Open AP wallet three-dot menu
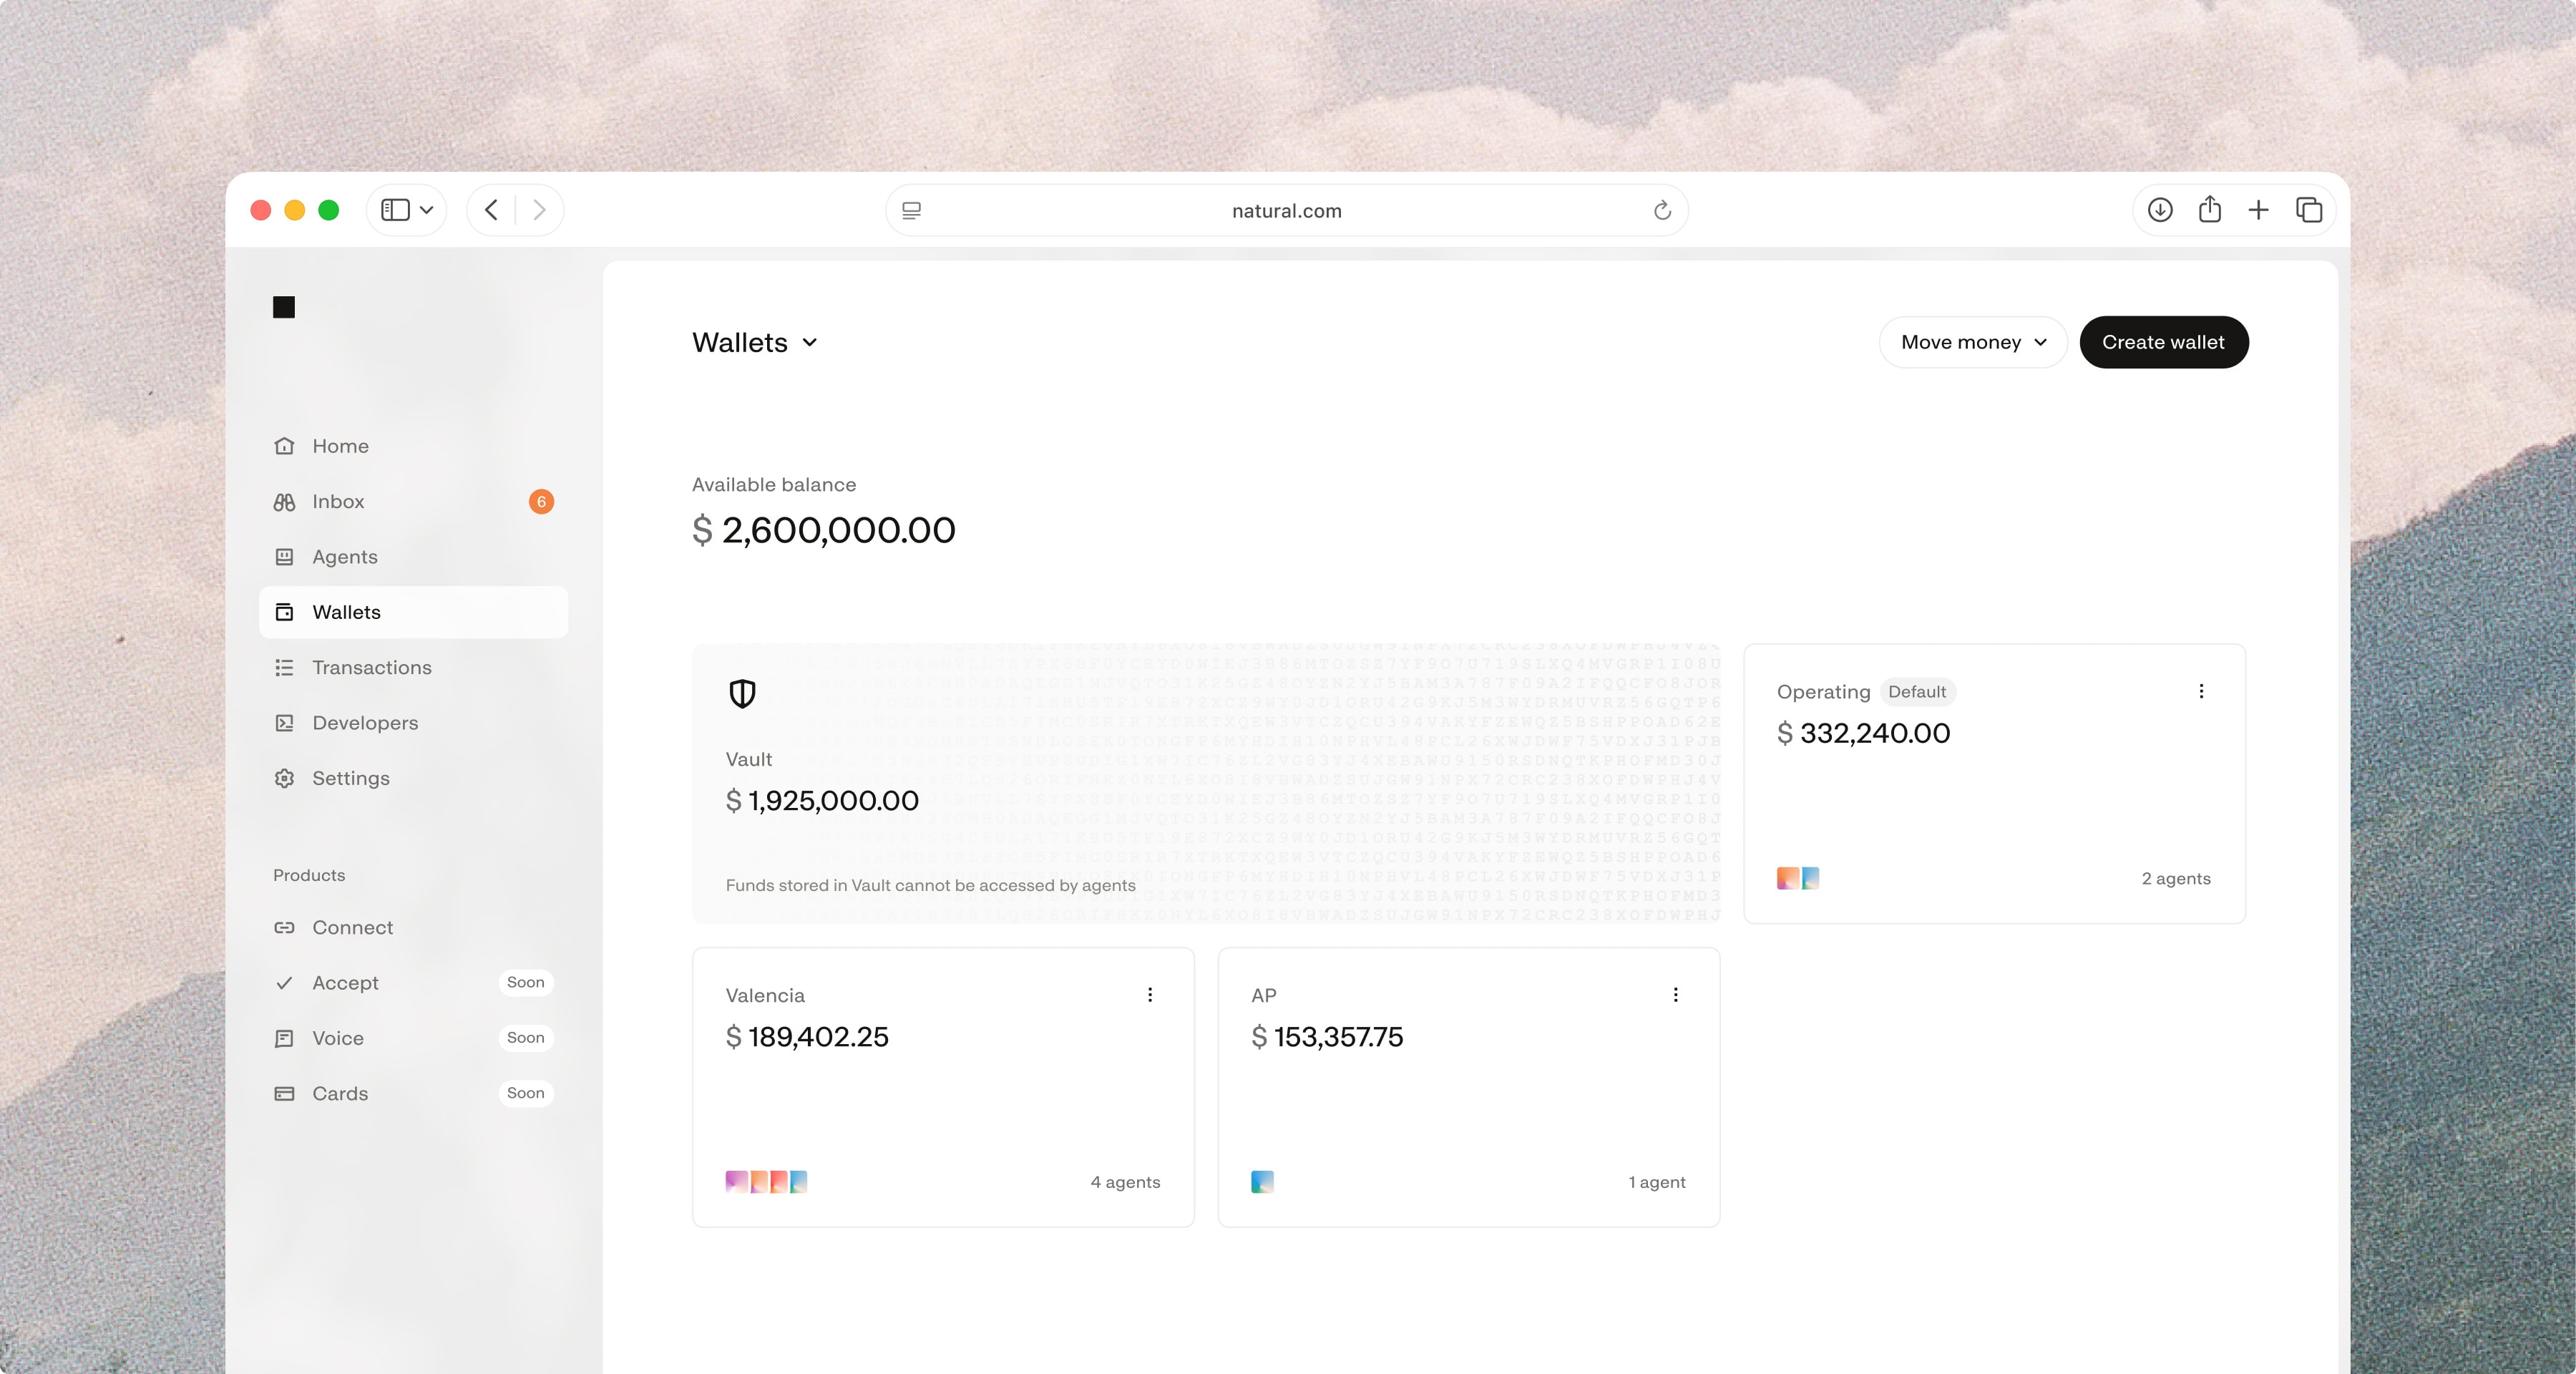This screenshot has width=2576, height=1374. [1676, 995]
